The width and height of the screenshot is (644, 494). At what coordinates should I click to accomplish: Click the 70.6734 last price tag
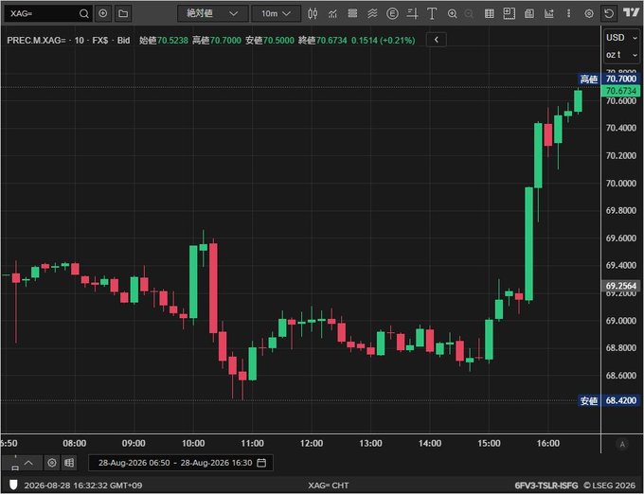621,91
